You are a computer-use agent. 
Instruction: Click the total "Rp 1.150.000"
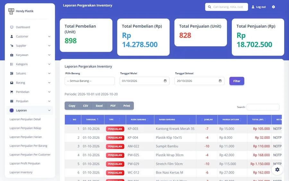pyautogui.click(x=260, y=164)
